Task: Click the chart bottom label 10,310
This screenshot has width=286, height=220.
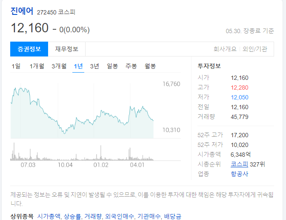Action: pyautogui.click(x=171, y=130)
